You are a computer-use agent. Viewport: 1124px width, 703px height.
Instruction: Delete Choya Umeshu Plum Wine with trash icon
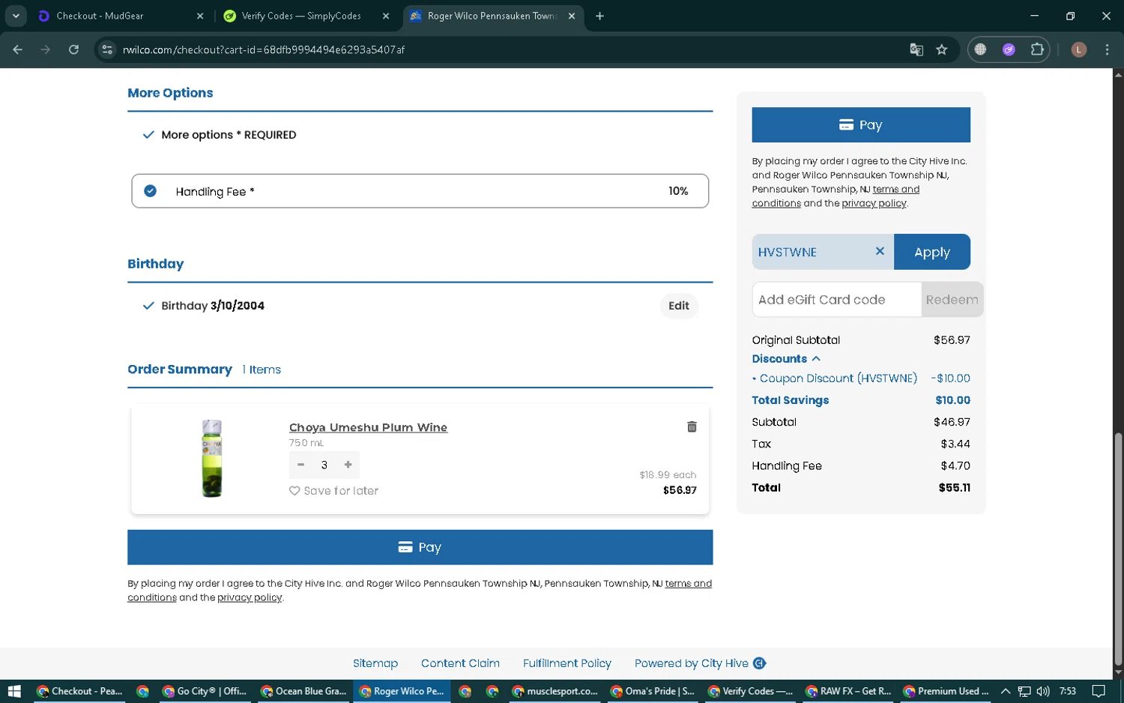692,426
